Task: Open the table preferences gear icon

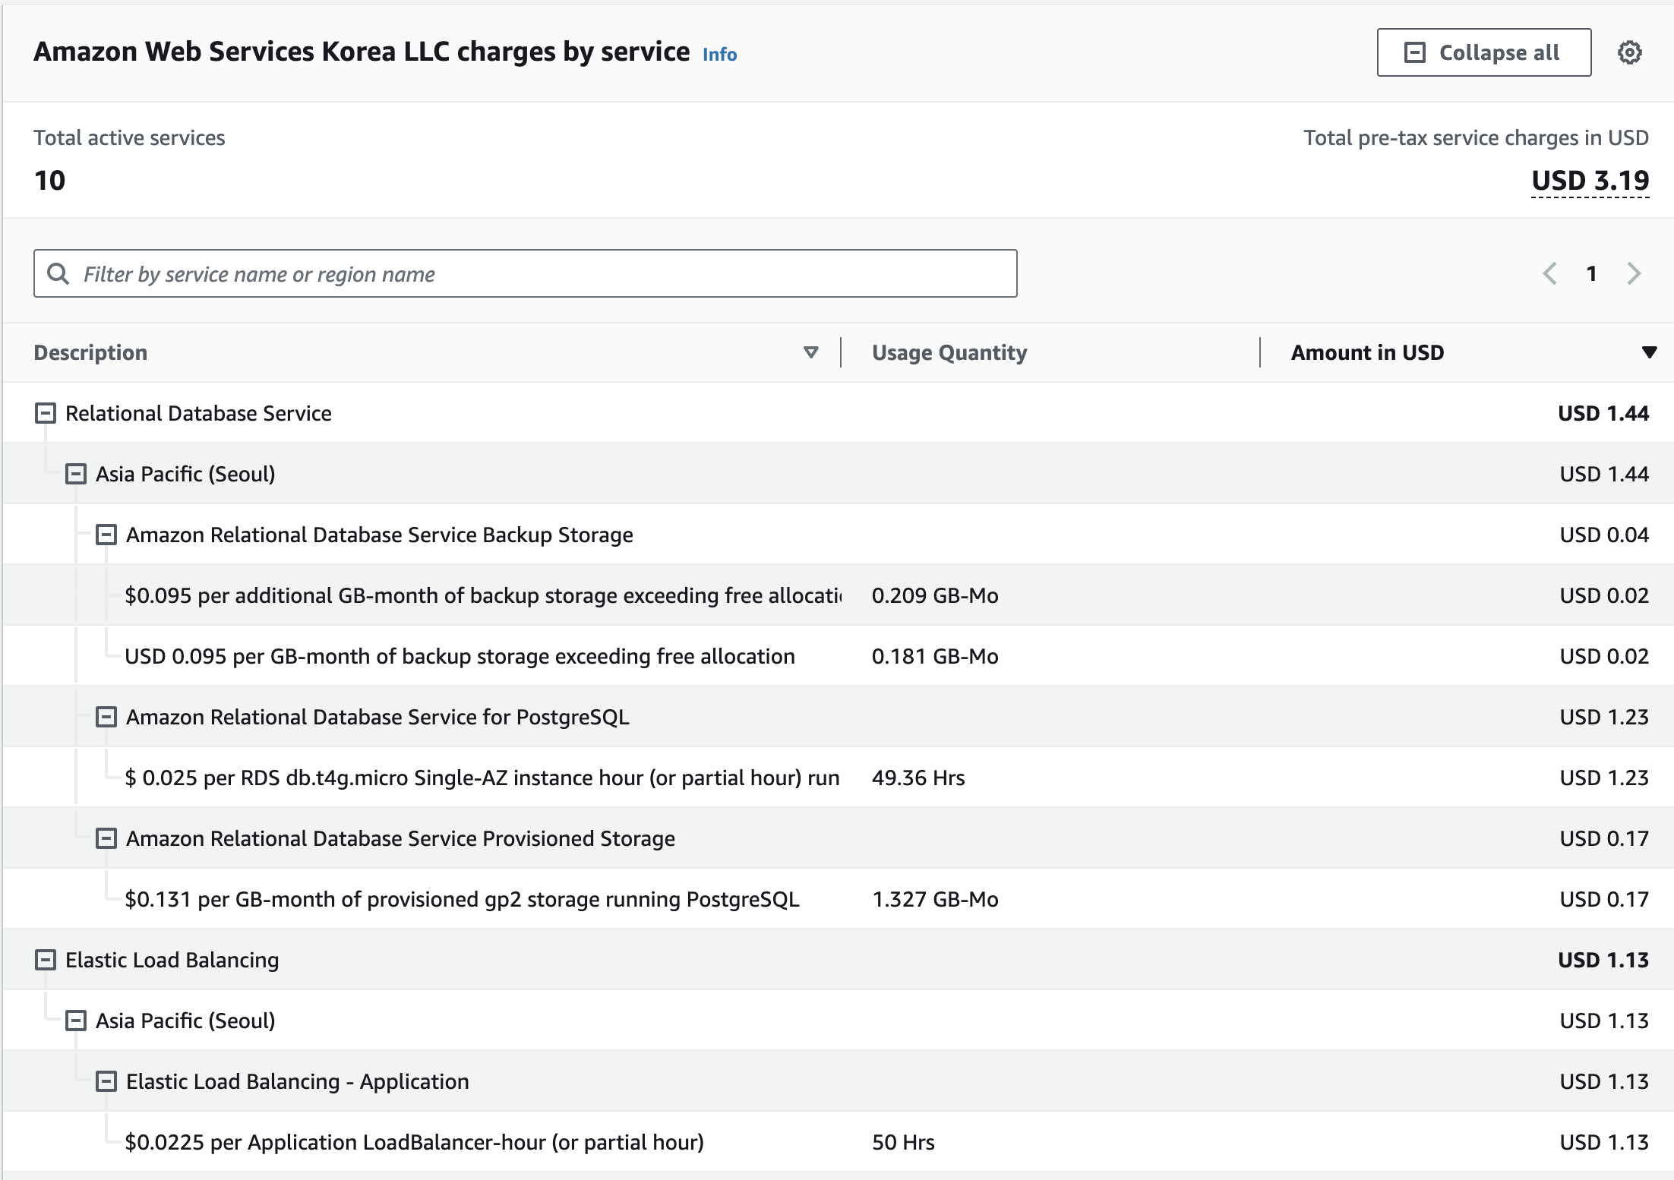Action: [x=1629, y=52]
